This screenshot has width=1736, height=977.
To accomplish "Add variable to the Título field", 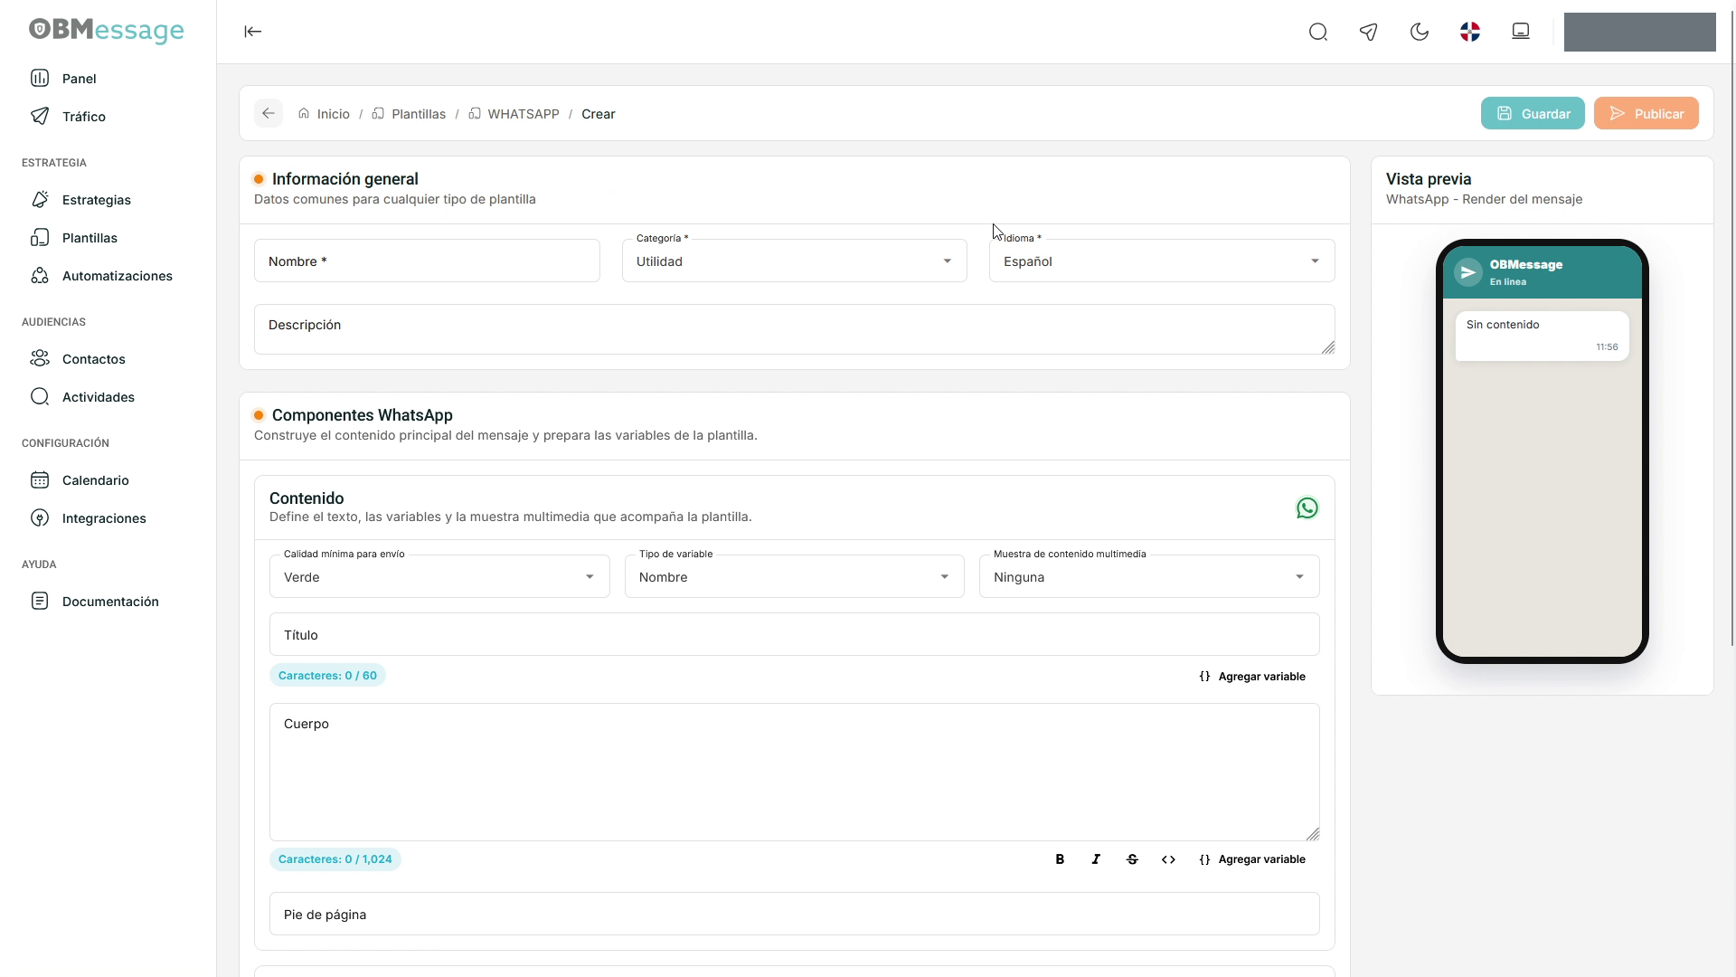I will tap(1252, 677).
